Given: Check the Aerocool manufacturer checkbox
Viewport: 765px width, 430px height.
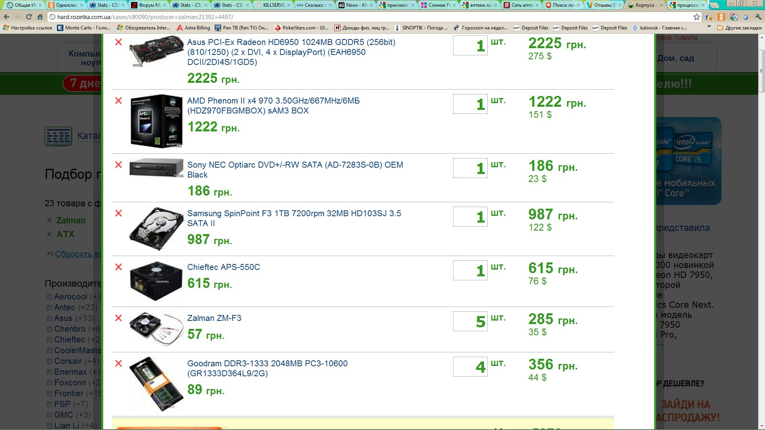Looking at the screenshot, I should [50, 297].
